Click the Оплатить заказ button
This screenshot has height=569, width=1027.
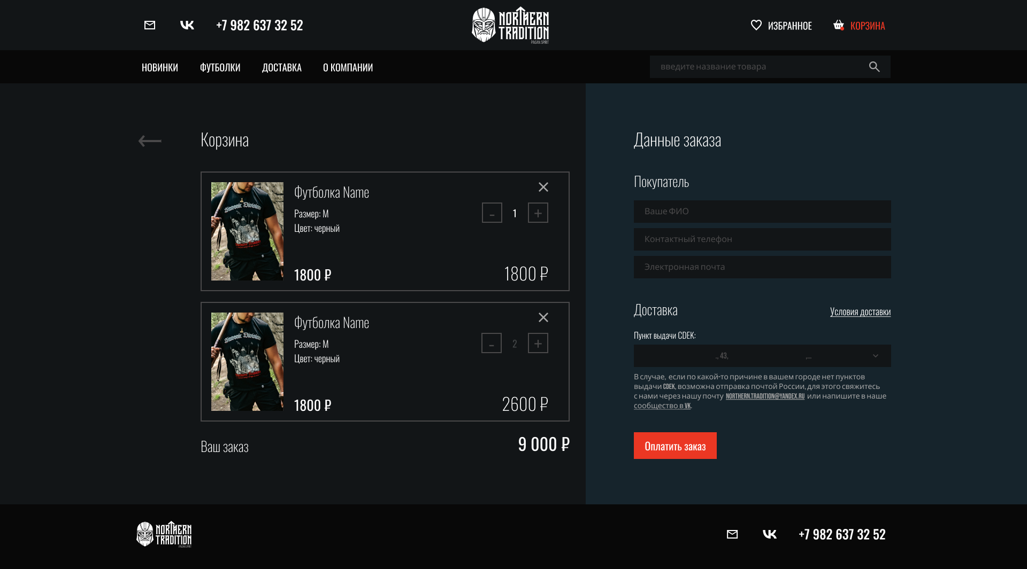tap(675, 446)
